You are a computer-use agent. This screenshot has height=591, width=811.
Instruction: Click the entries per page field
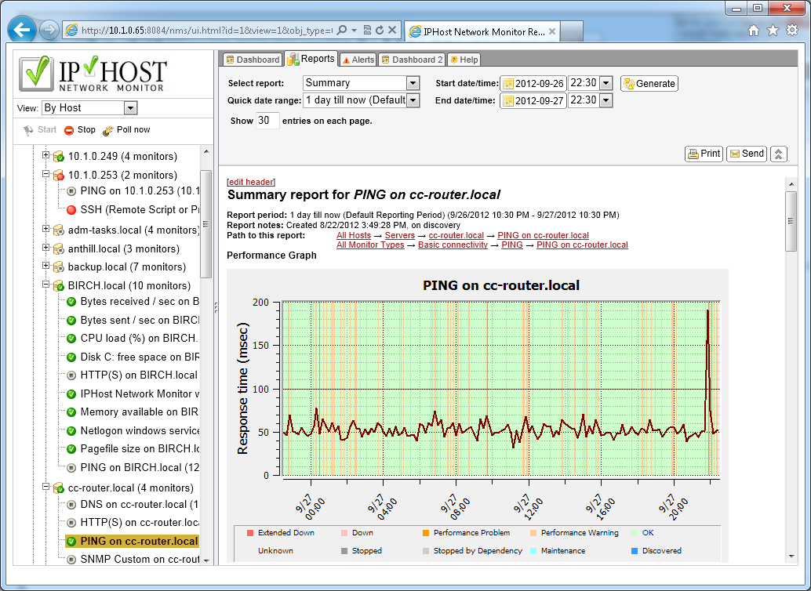[x=267, y=121]
